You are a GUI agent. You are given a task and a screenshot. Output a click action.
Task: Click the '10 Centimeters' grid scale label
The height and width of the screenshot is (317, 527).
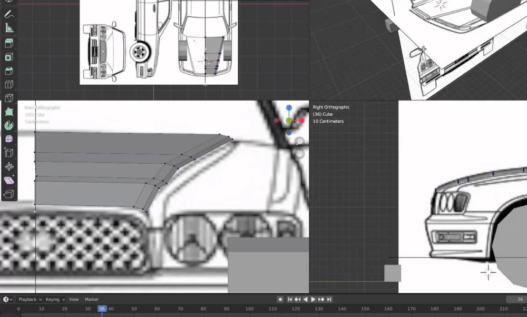(328, 121)
